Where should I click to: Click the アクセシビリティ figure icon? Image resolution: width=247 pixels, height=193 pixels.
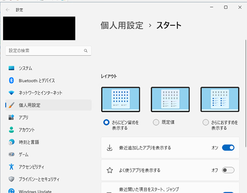(x=12, y=167)
